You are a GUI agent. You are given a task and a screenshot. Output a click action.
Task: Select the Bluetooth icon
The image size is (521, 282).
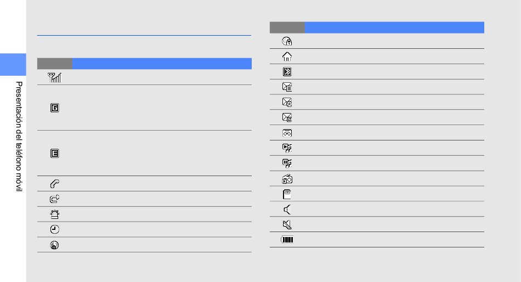[287, 71]
